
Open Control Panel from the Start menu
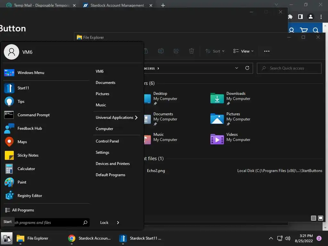coord(107,141)
